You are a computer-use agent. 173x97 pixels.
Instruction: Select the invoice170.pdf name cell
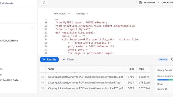tap(85, 88)
